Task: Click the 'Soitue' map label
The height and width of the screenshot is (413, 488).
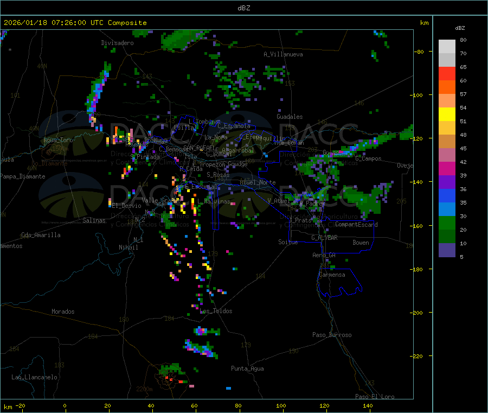Action: (x=288, y=242)
